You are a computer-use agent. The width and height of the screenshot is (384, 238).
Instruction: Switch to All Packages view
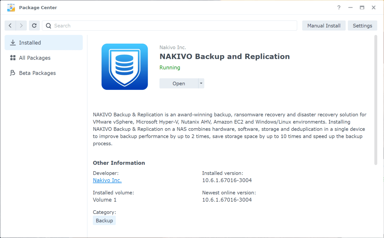pyautogui.click(x=34, y=58)
